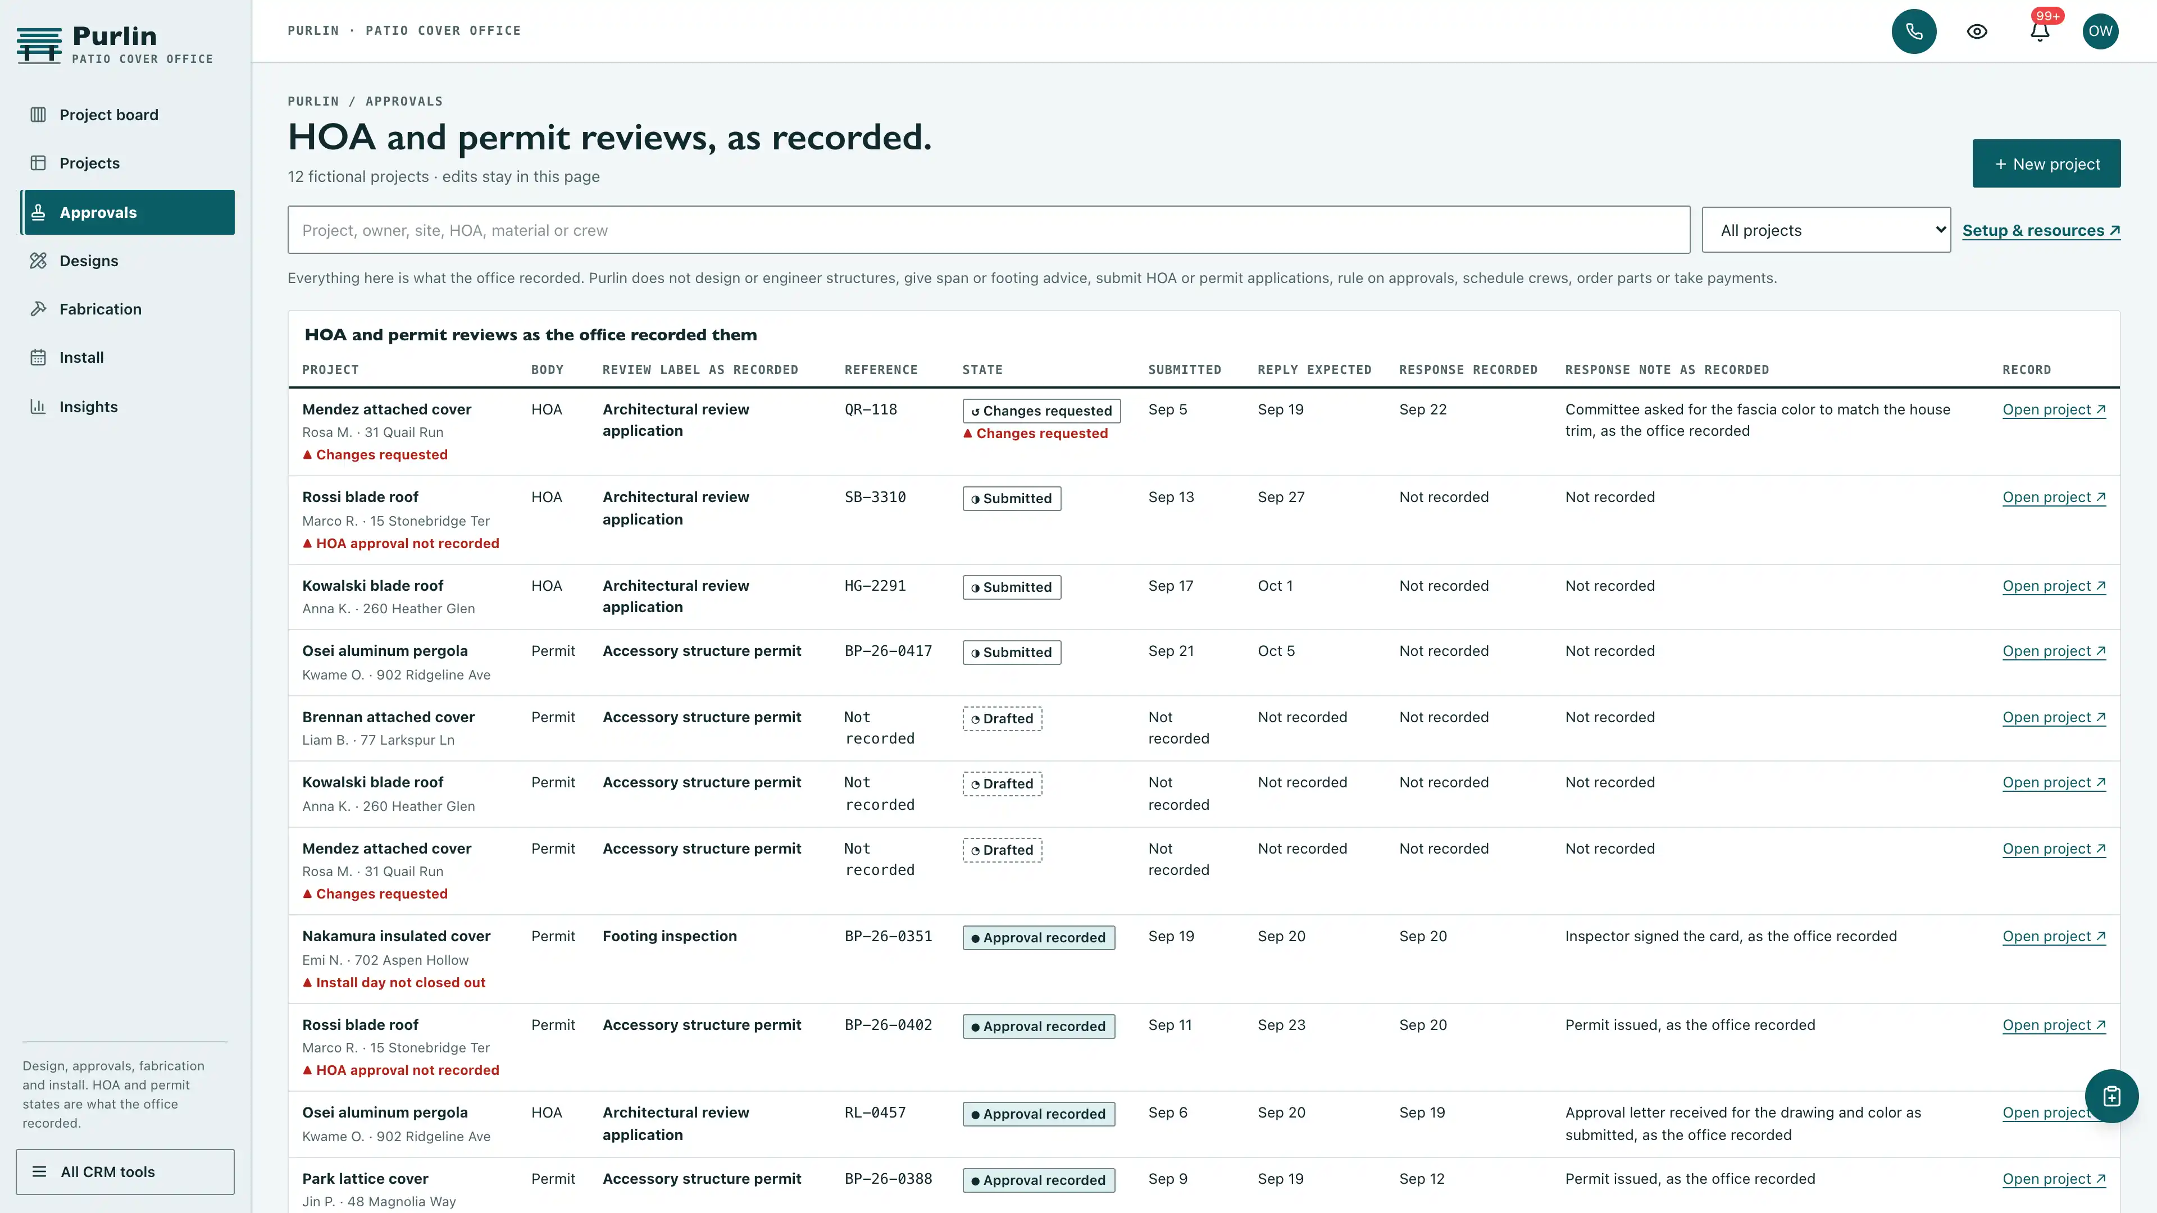Click the All CRM tools hamburger icon
The height and width of the screenshot is (1213, 2157).
tap(39, 1172)
